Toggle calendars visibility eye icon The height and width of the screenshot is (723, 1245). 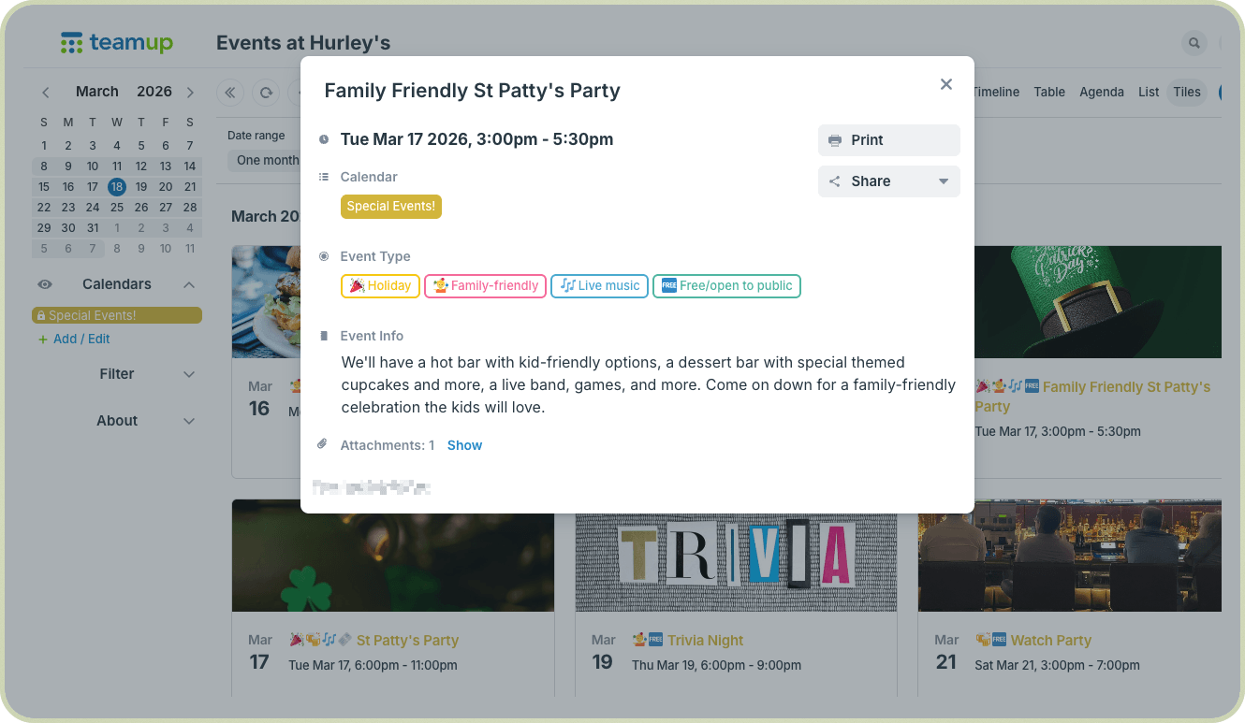(45, 284)
